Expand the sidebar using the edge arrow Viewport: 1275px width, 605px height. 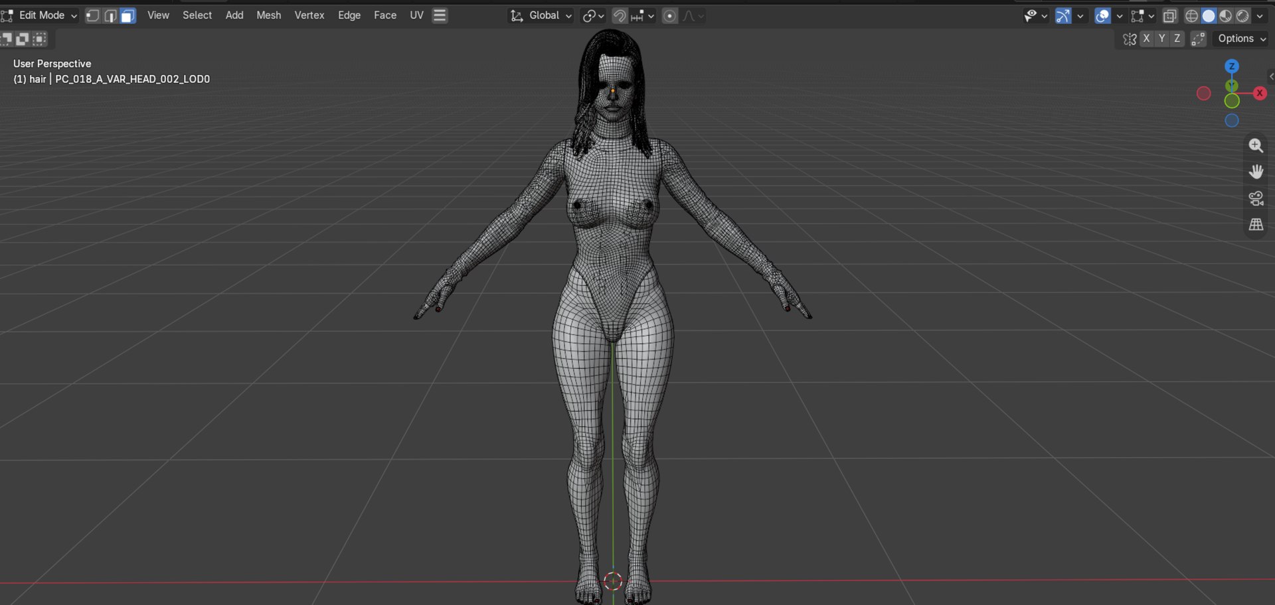(1271, 76)
